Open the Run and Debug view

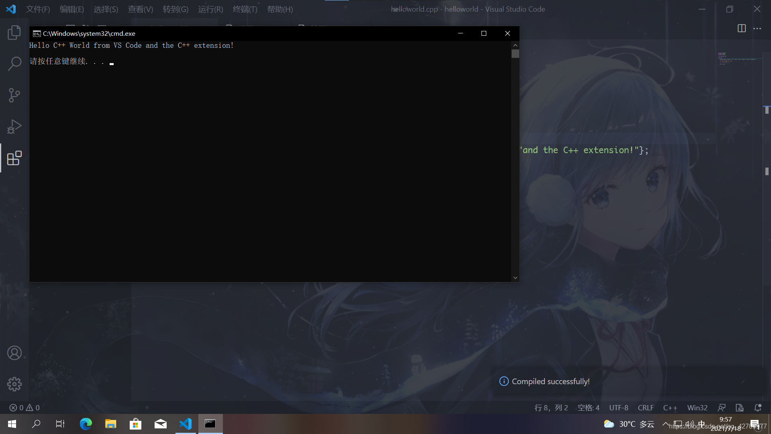pos(14,127)
